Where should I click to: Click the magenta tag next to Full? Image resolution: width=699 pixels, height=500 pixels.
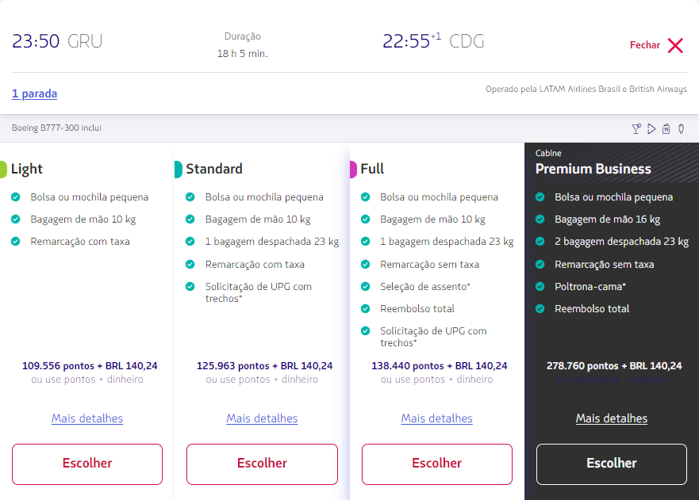coord(353,169)
